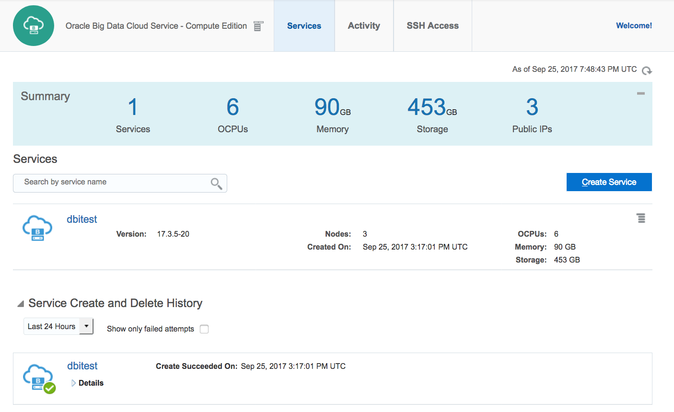Click the version value 17.3.5-20
Image resolution: width=674 pixels, height=412 pixels.
pos(173,234)
